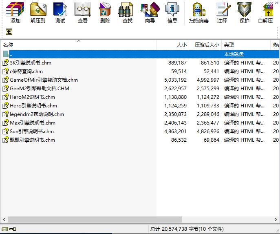Screen dimensions: 280x234
Task: Click the drive icon in status bar
Action: click(4, 229)
